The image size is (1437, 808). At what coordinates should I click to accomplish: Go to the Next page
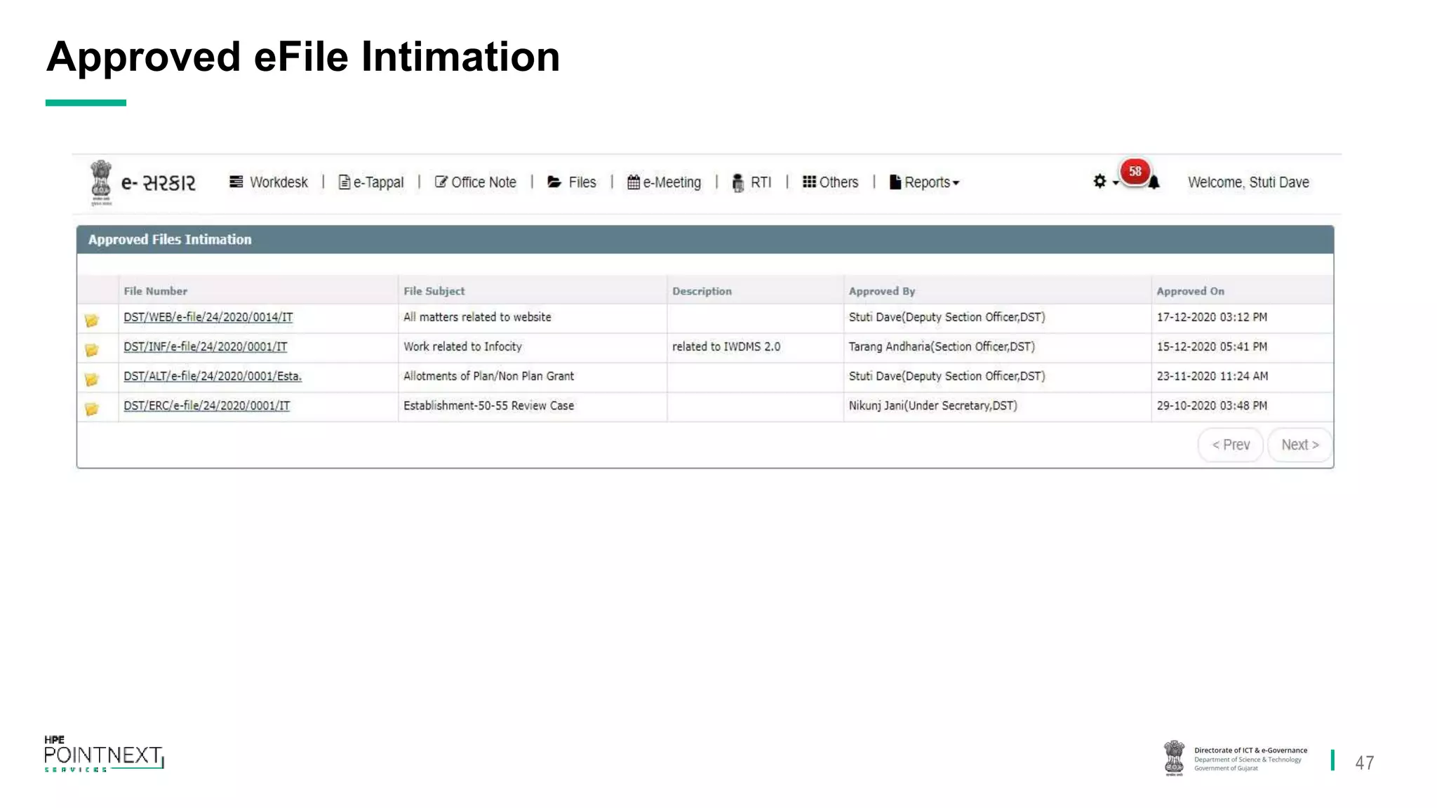click(x=1299, y=445)
